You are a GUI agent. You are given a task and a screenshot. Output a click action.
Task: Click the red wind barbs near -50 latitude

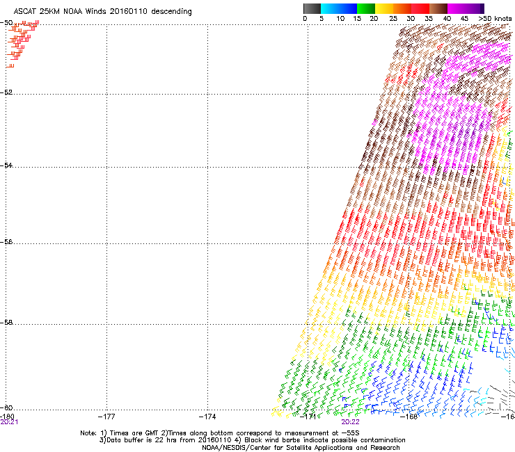pyautogui.click(x=22, y=44)
